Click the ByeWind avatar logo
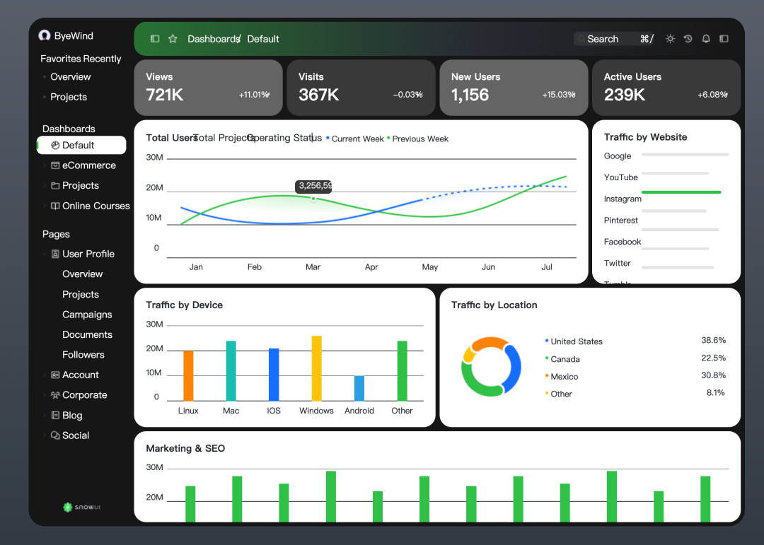The width and height of the screenshot is (764, 545). pos(45,35)
